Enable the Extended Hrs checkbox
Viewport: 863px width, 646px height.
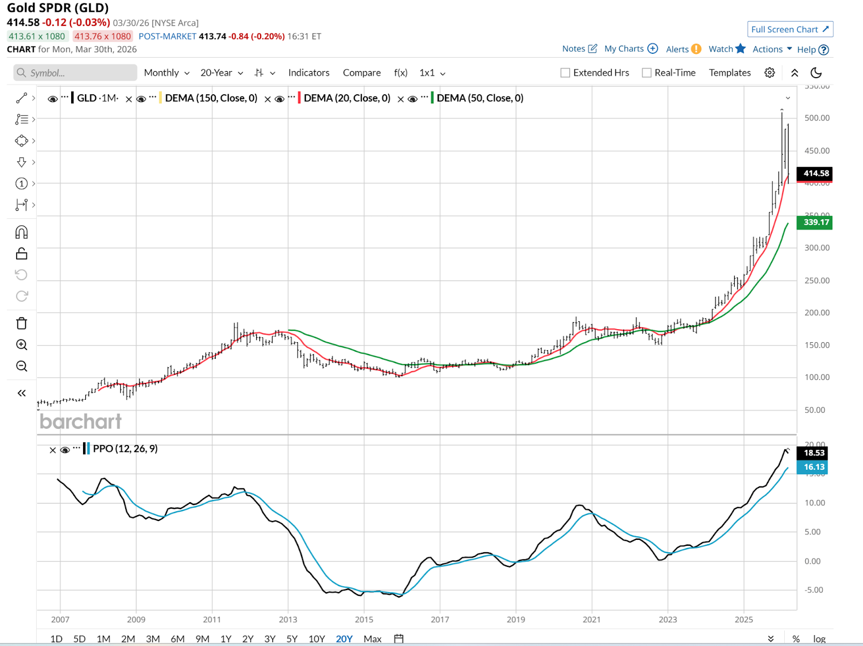click(565, 73)
